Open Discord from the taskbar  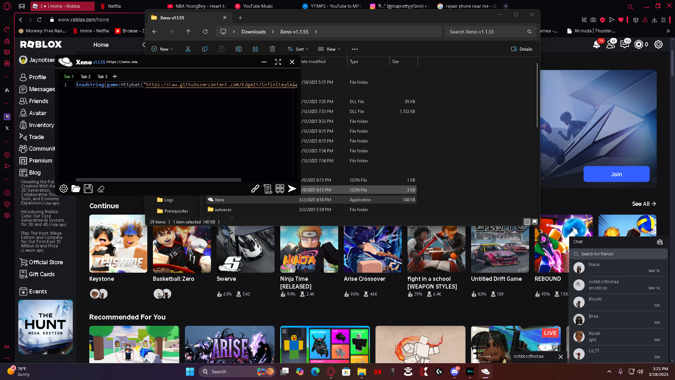point(455,372)
